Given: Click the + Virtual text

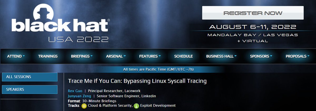Looking at the screenshot, I should tap(253, 41).
